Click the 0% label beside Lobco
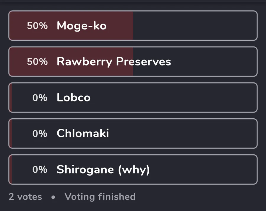This screenshot has height=211, width=266. (40, 98)
